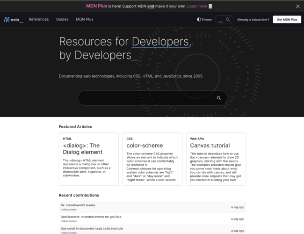Close the MDN Plus announcement banner
304x234 pixels.
[298, 7]
